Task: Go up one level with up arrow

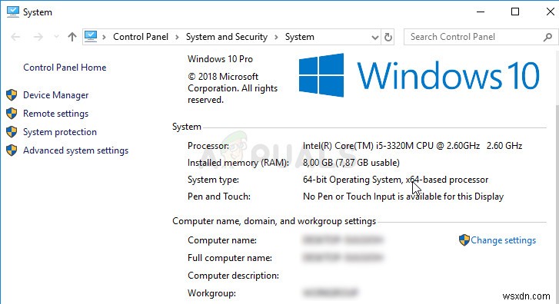Action: (72, 37)
